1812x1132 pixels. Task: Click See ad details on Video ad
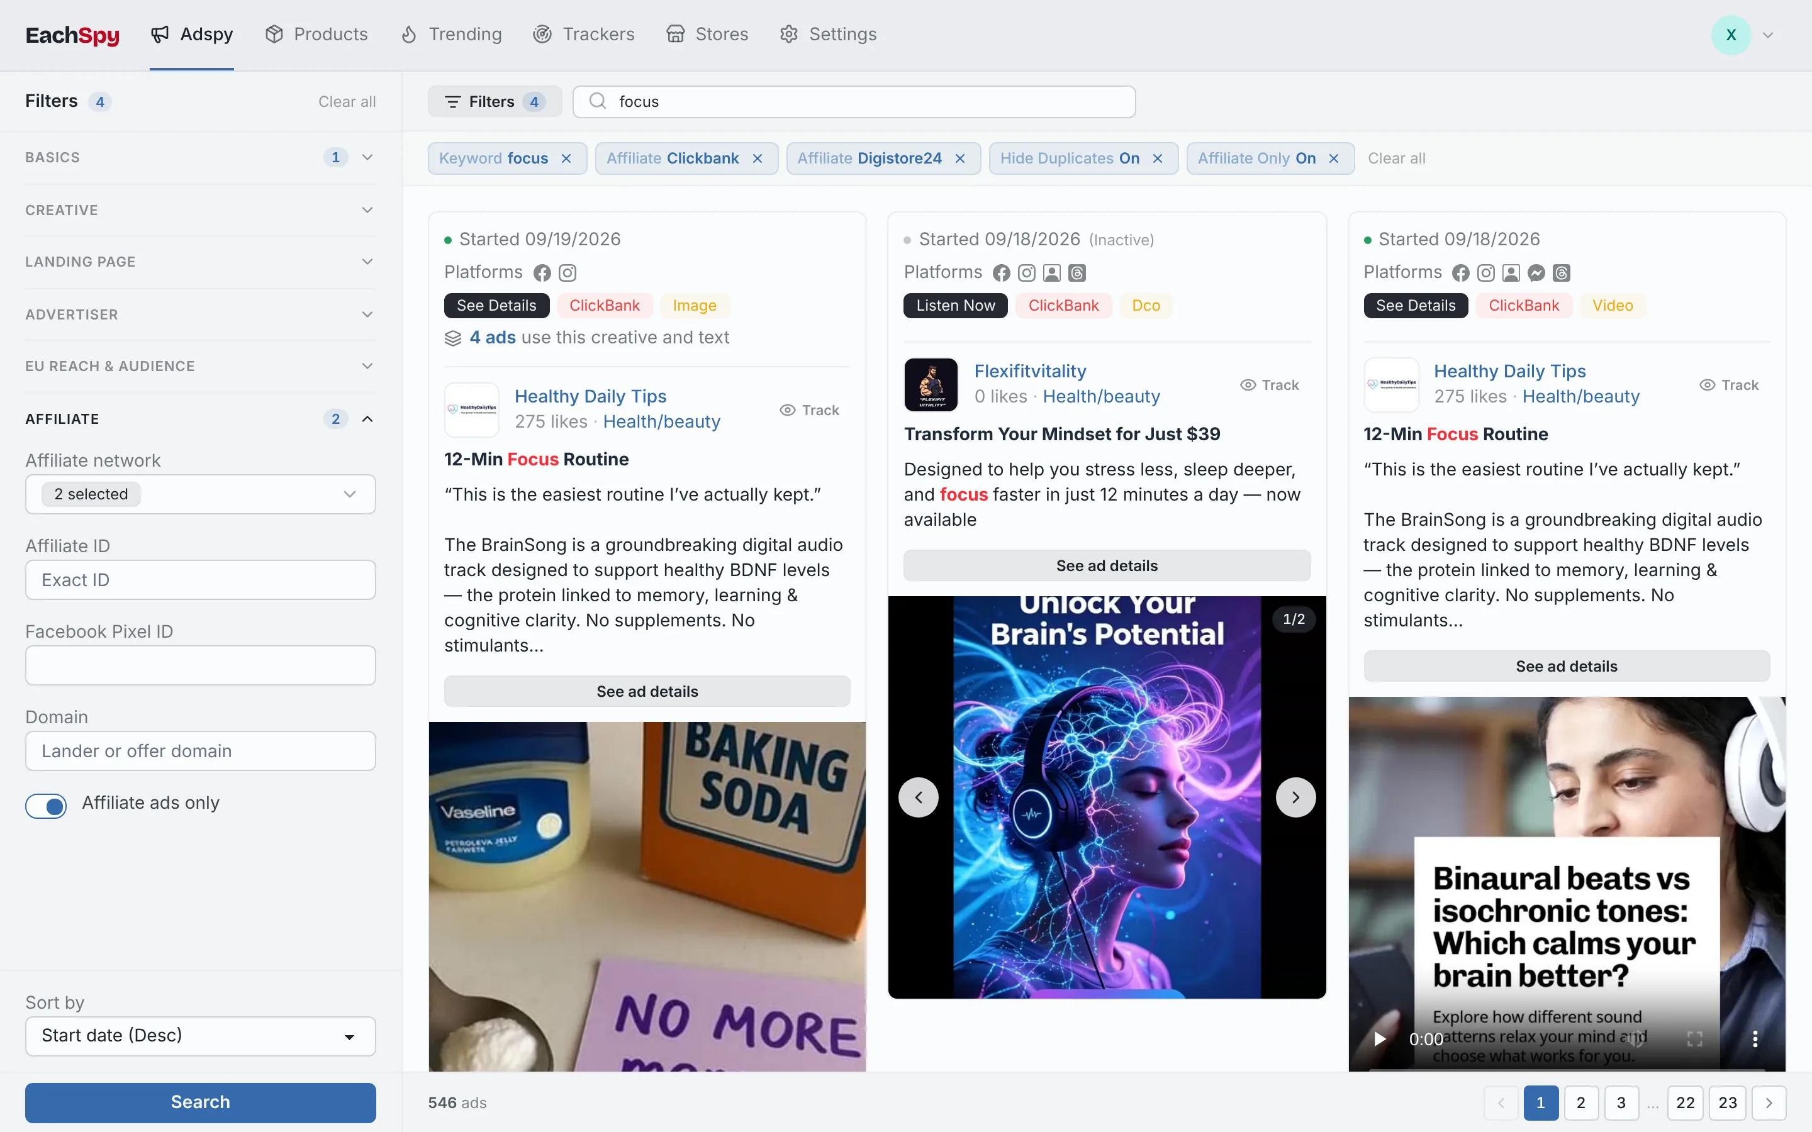(x=1567, y=665)
